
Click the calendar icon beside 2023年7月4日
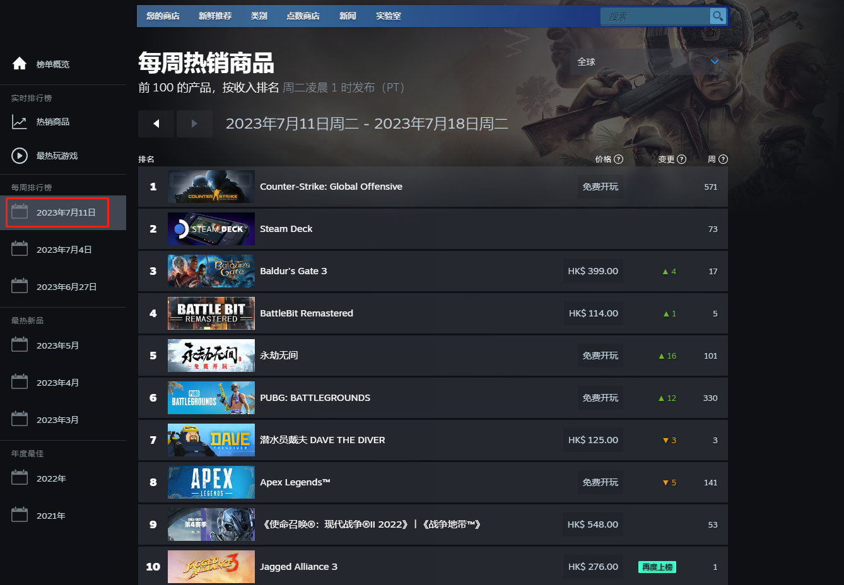click(x=20, y=249)
